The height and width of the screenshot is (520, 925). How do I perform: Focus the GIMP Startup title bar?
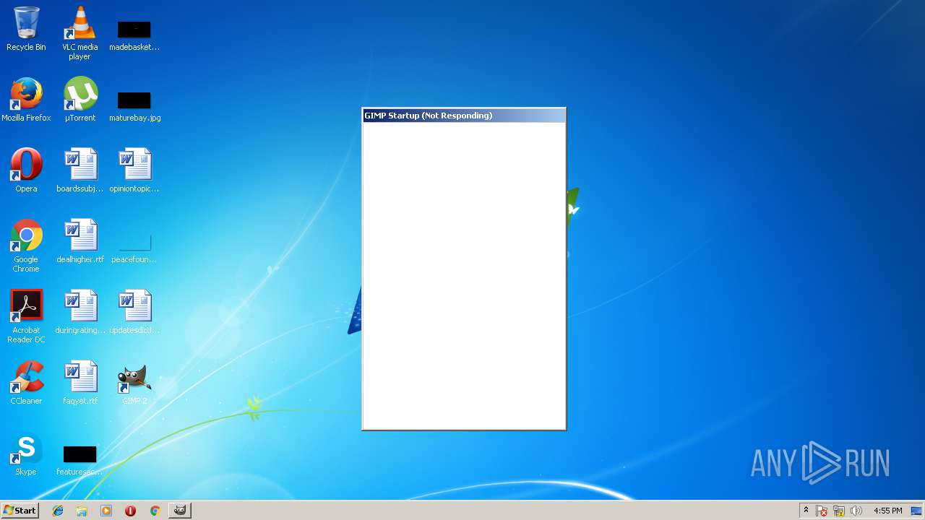click(x=464, y=116)
